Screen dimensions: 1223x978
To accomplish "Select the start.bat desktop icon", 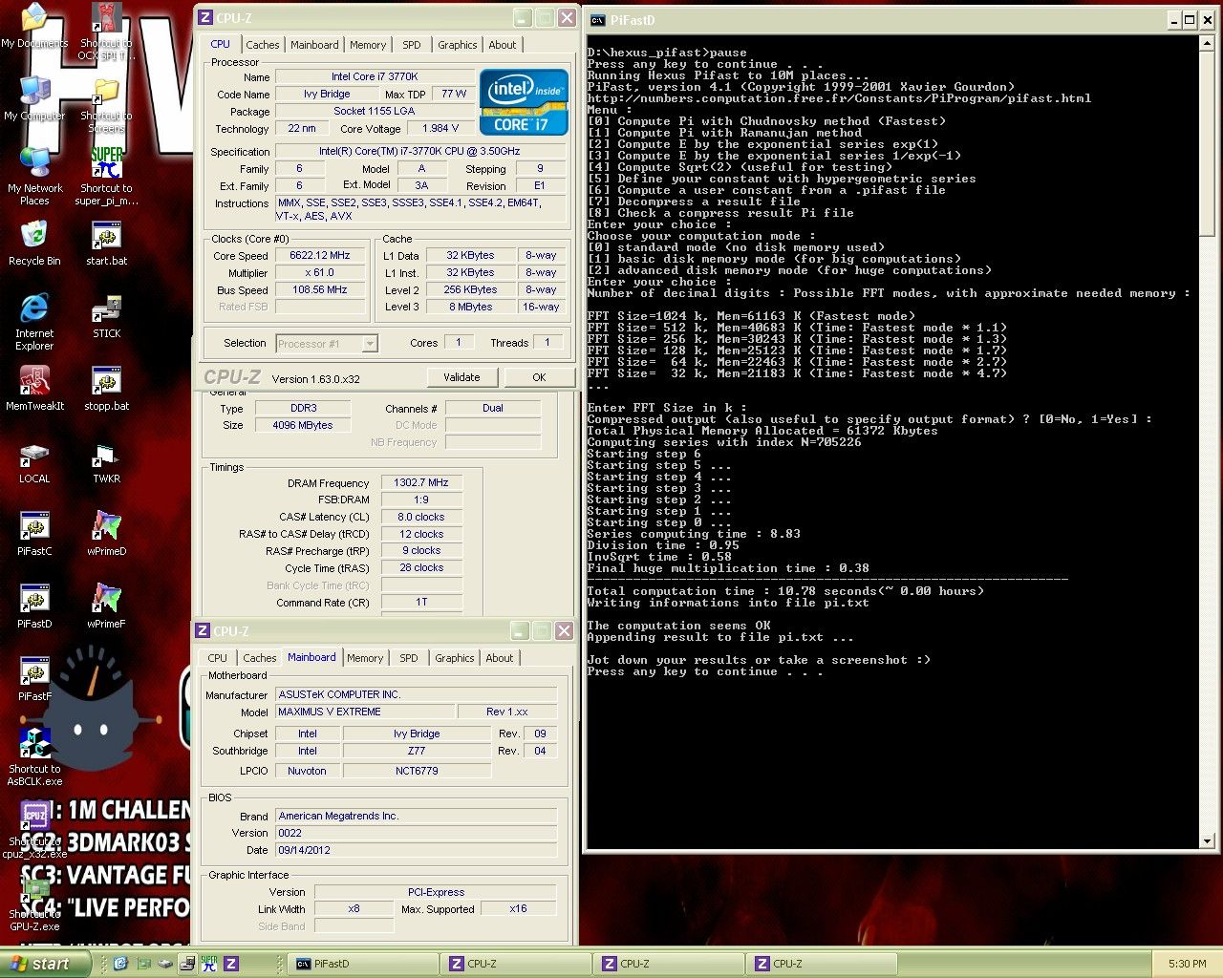I will tap(106, 244).
